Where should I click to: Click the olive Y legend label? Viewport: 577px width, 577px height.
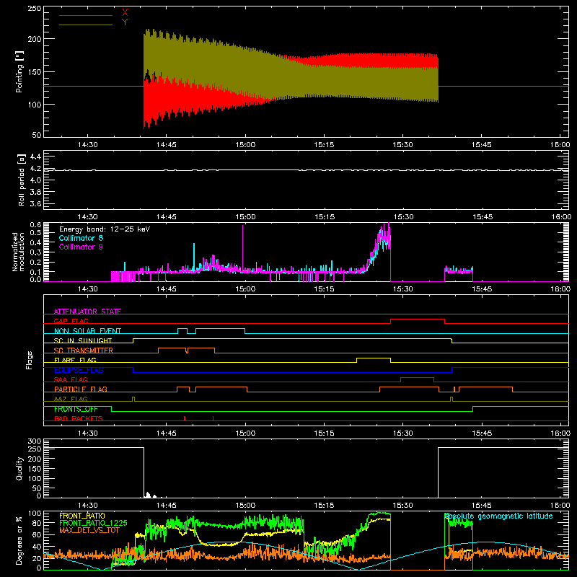pos(125,22)
